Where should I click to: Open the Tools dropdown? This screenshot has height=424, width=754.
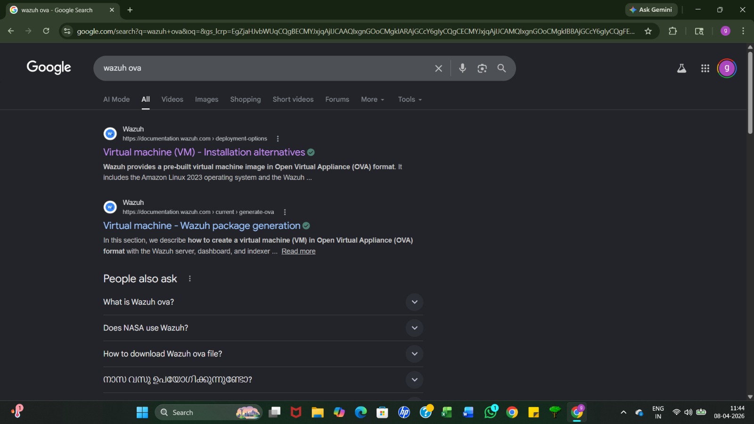(410, 99)
